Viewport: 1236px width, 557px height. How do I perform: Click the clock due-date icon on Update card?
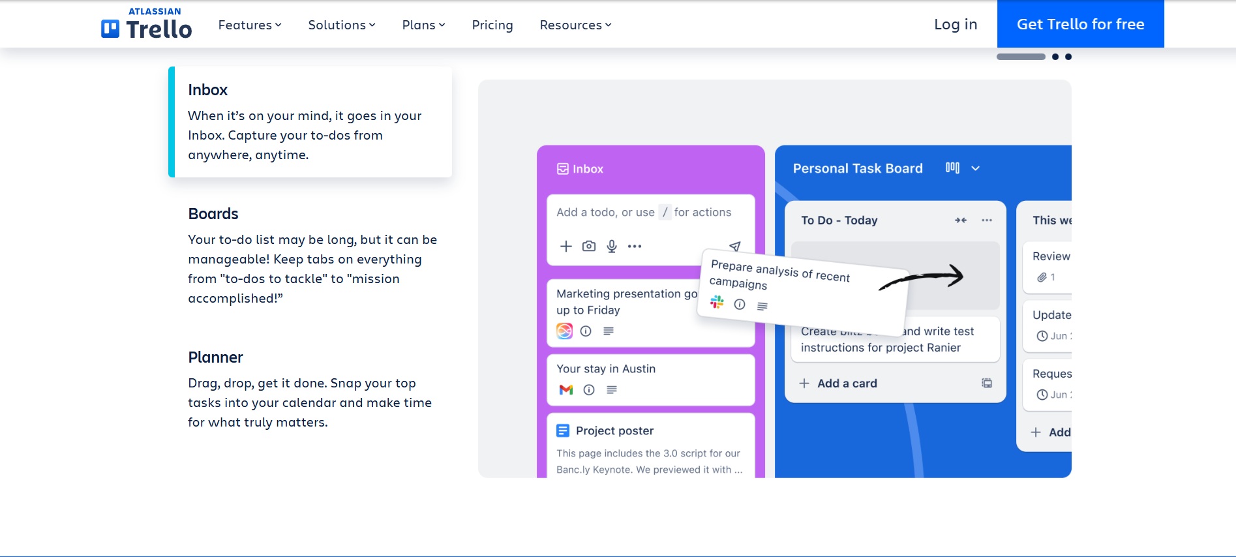1042,336
